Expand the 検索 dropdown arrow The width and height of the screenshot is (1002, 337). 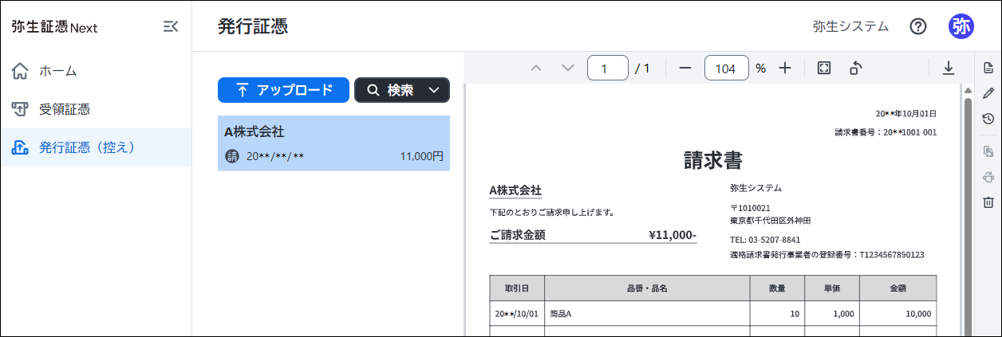(x=434, y=90)
